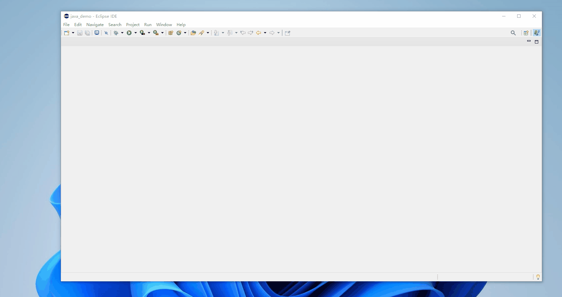This screenshot has height=297, width=562.
Task: Expand the Coverage dropdown arrow
Action: click(x=149, y=33)
